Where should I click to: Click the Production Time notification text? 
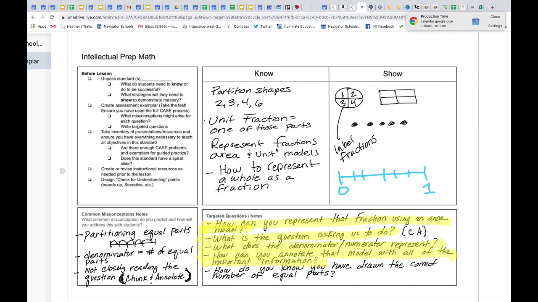(434, 16)
